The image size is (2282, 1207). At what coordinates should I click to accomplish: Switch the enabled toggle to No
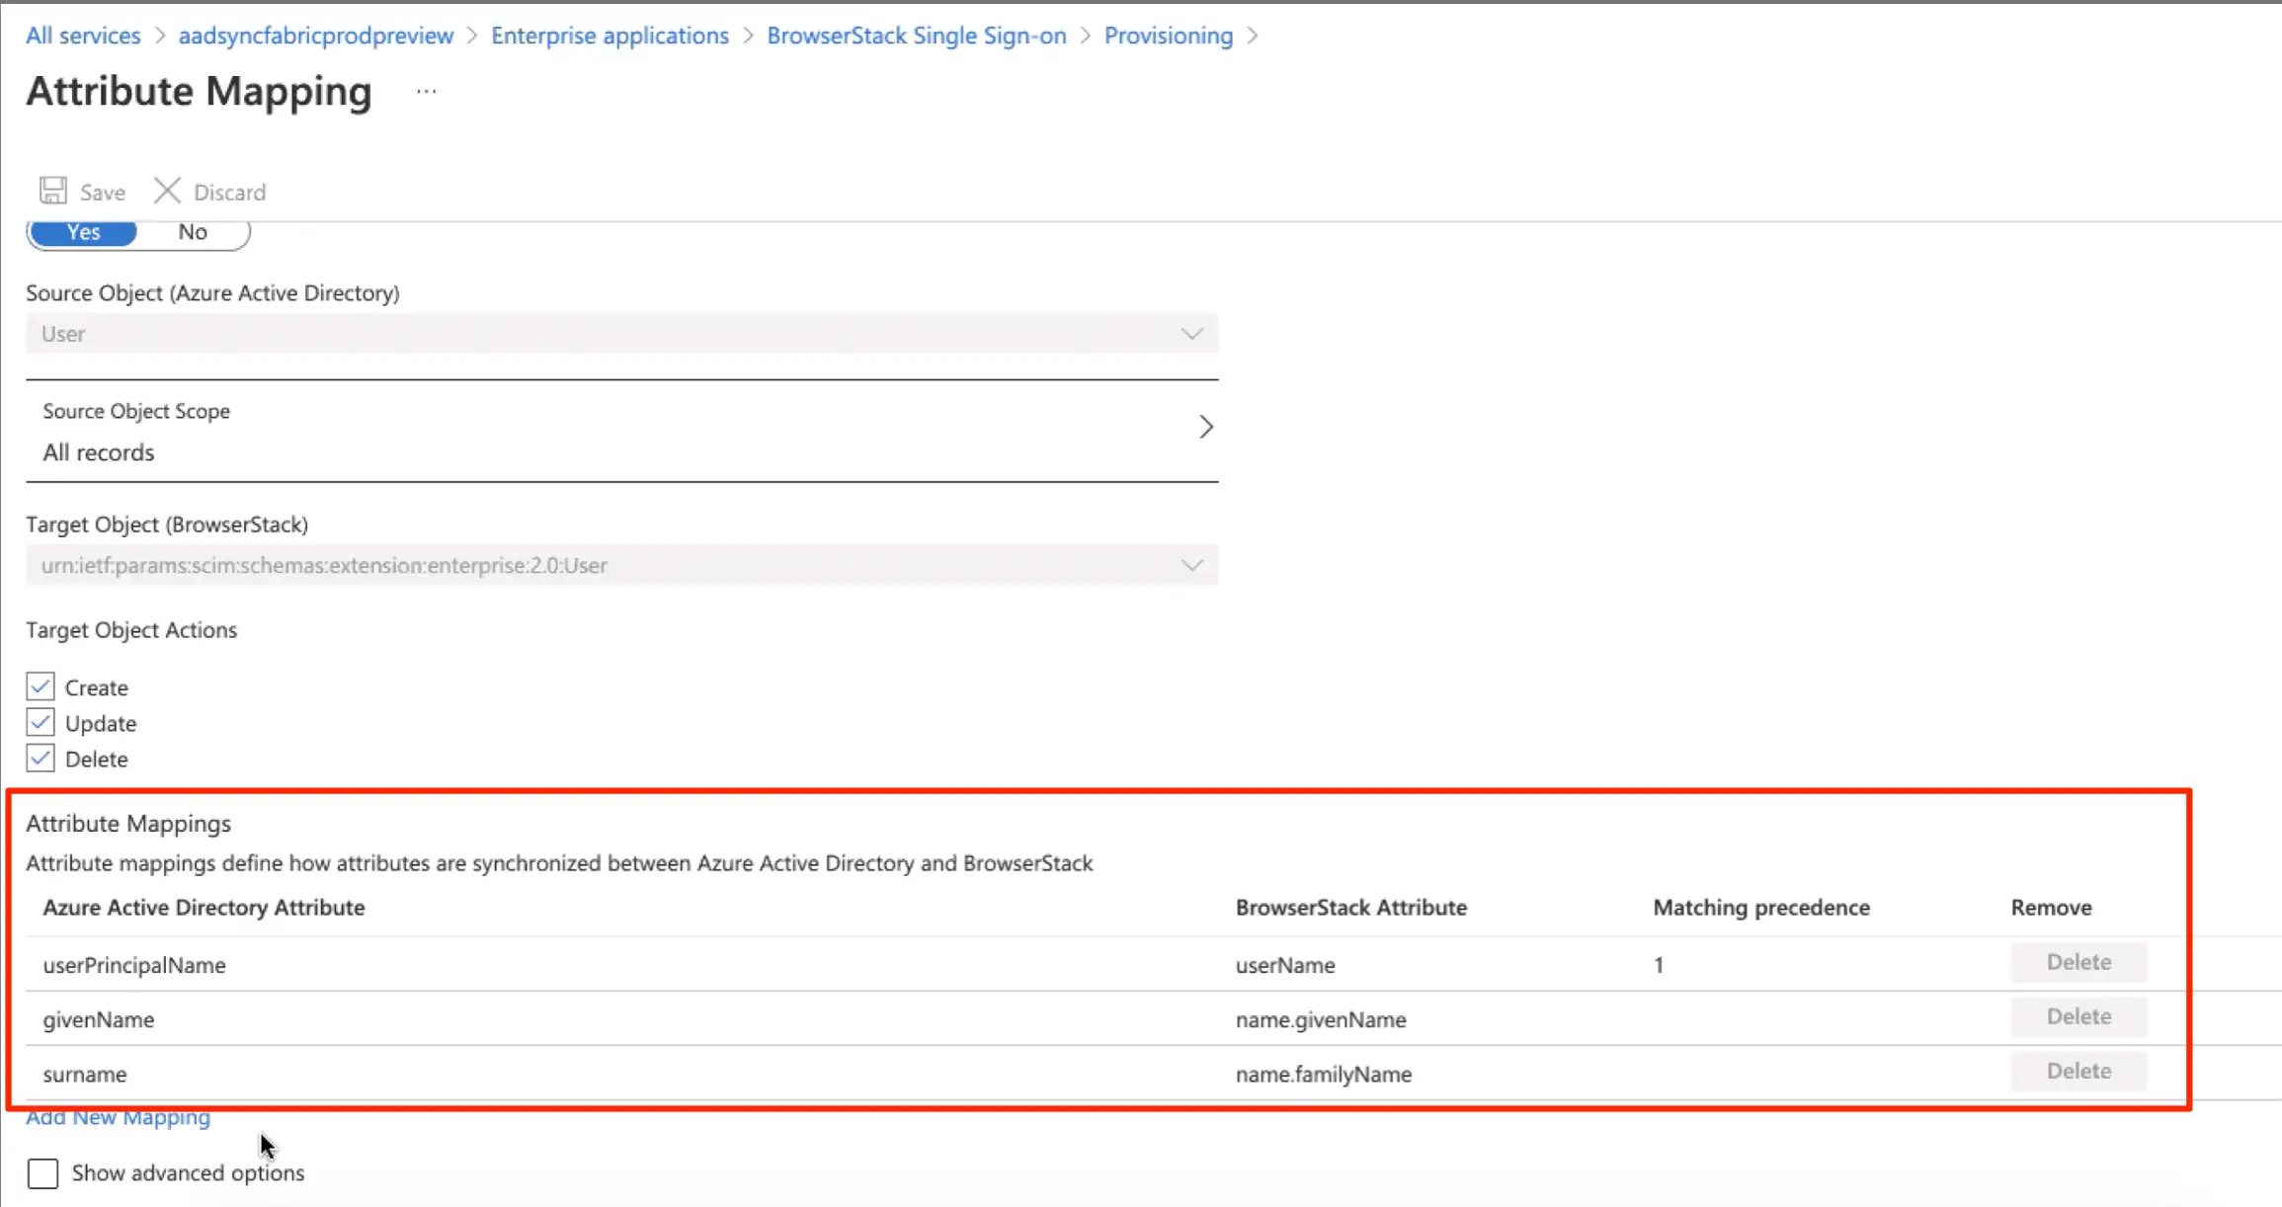click(192, 232)
